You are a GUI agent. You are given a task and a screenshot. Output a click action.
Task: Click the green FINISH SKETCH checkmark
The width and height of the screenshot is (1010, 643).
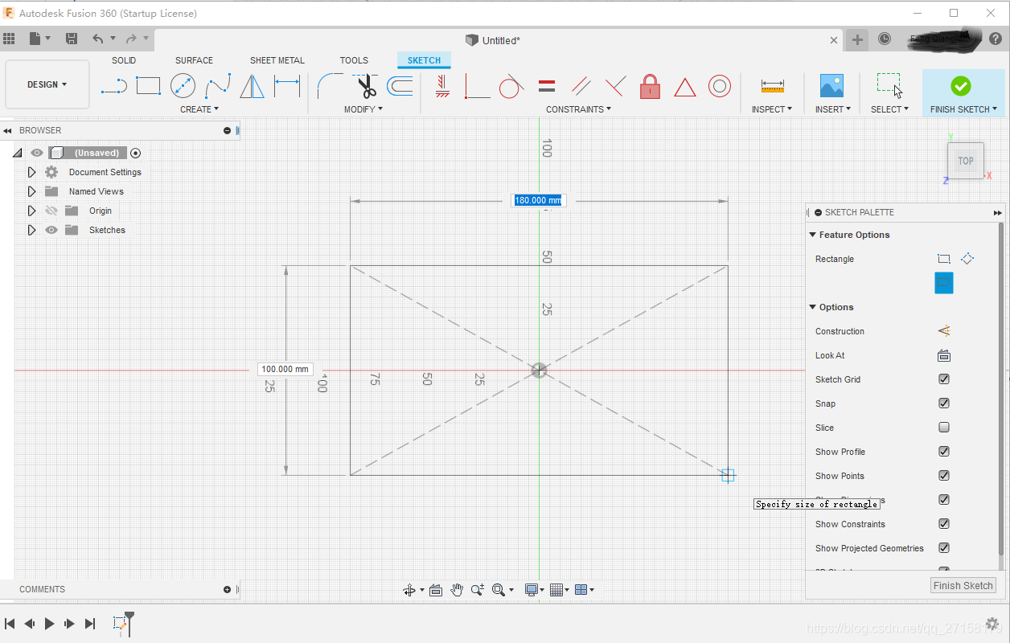click(x=960, y=86)
